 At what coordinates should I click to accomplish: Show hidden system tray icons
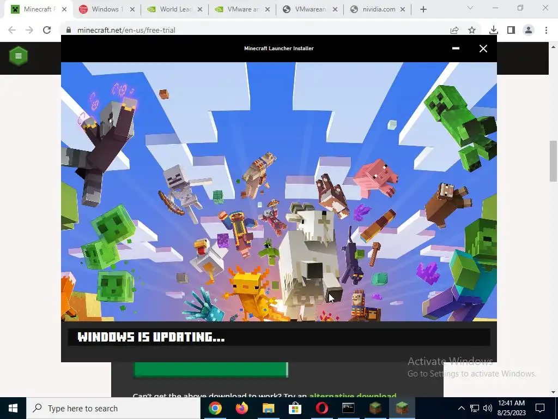tap(461, 408)
